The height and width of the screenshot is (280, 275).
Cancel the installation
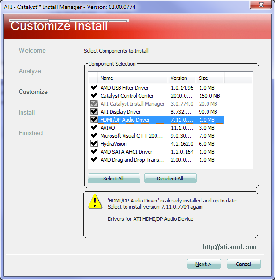[x=244, y=264]
